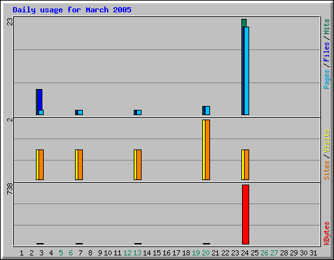Click day 29 on the x-axis

294,253
